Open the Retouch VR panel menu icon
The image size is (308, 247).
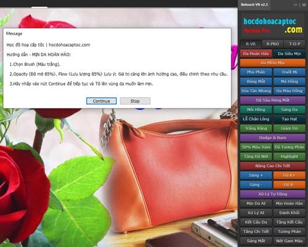tap(304, 5)
